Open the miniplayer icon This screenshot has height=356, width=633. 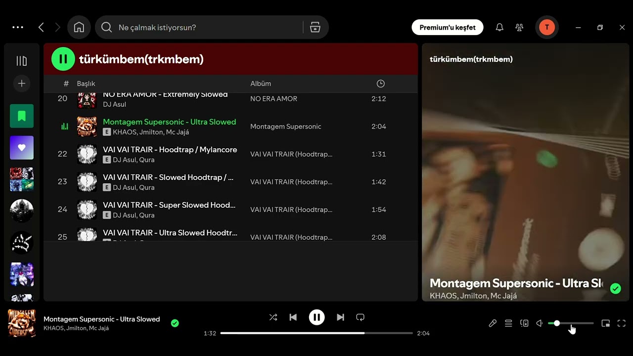coord(605,323)
